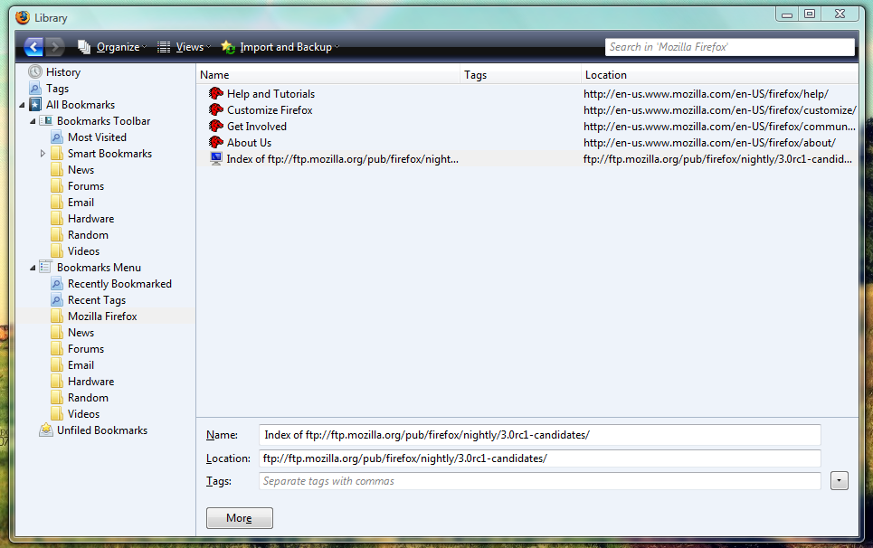
Task: Click the Recently Bookmarked query icon
Action: (x=57, y=284)
